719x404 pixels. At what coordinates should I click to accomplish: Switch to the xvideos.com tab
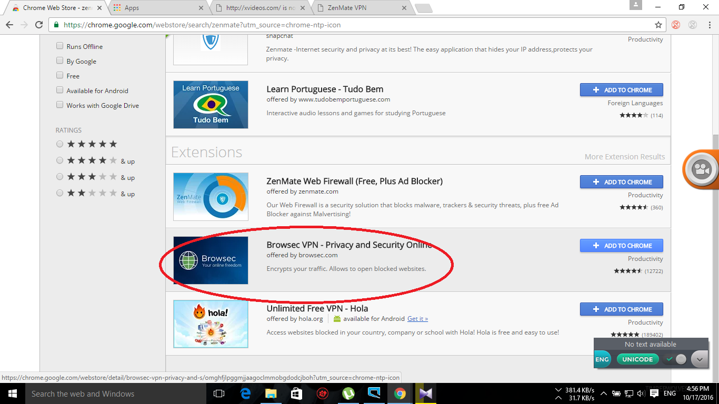click(x=260, y=8)
